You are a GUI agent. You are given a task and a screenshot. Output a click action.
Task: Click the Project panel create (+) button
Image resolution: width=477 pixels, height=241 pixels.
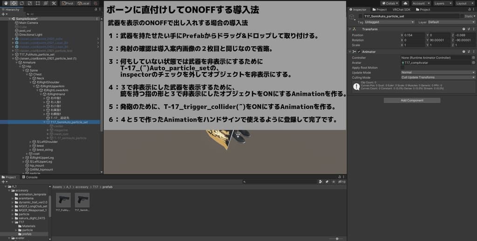tap(4, 182)
